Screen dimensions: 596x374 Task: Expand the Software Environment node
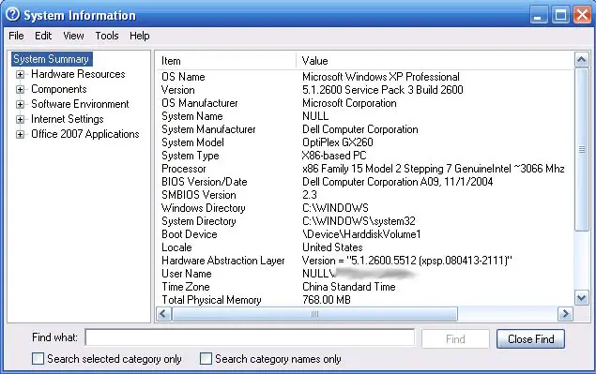click(20, 104)
